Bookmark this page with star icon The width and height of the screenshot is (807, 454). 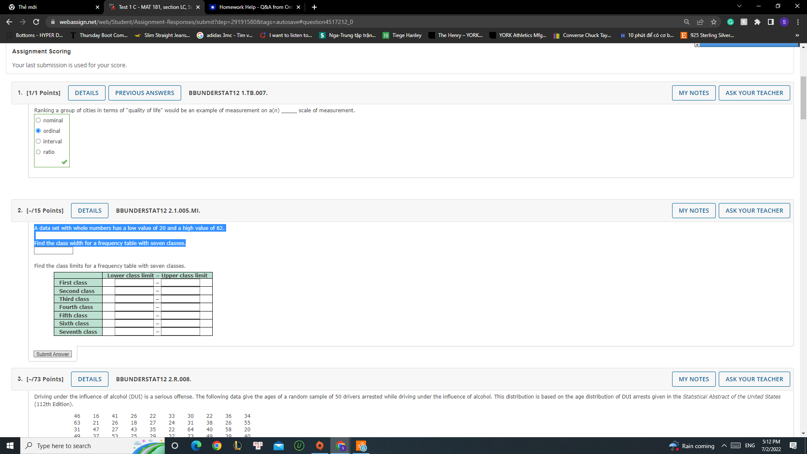tap(714, 22)
